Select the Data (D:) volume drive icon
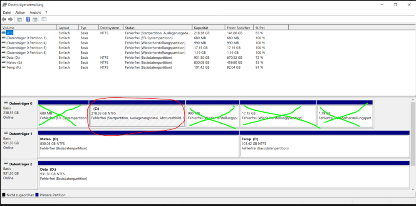The image size is (416, 206). (x=4, y=57)
